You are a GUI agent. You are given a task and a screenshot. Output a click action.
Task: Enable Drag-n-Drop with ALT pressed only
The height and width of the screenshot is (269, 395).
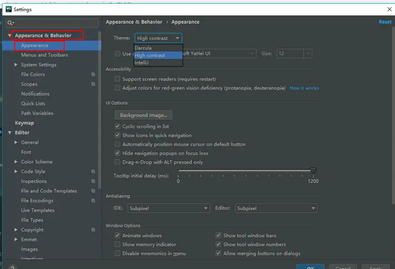coord(118,162)
